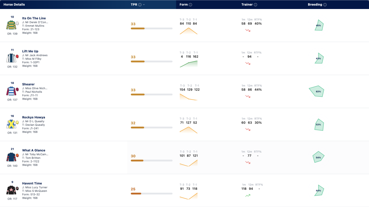This screenshot has width=369, height=207.
Task: Open the What A Glance horse link
Action: tap(34, 150)
